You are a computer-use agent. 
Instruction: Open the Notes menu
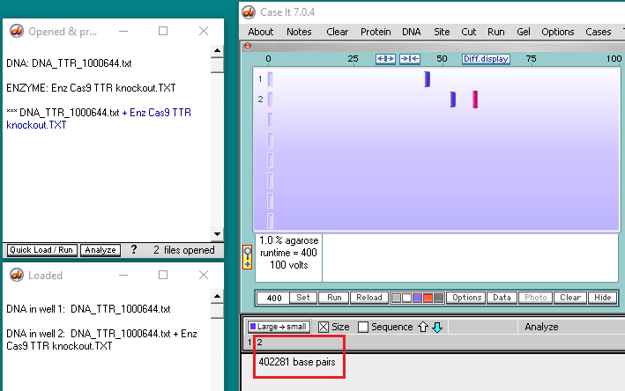point(299,32)
